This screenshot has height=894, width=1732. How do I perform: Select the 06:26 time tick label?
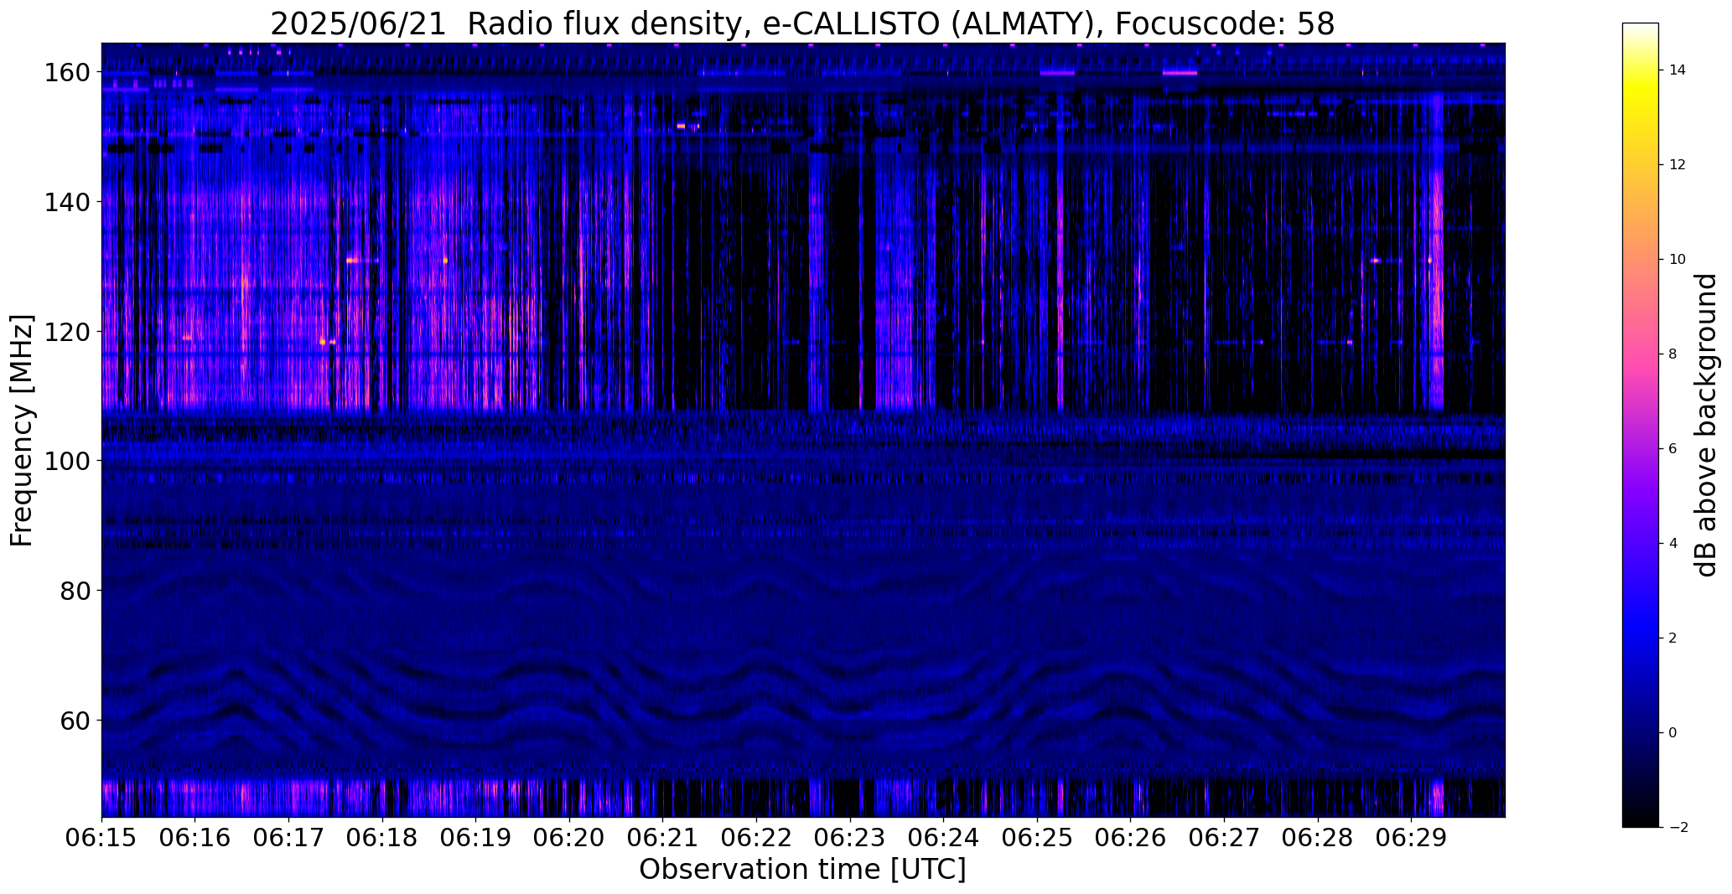pos(1131,839)
